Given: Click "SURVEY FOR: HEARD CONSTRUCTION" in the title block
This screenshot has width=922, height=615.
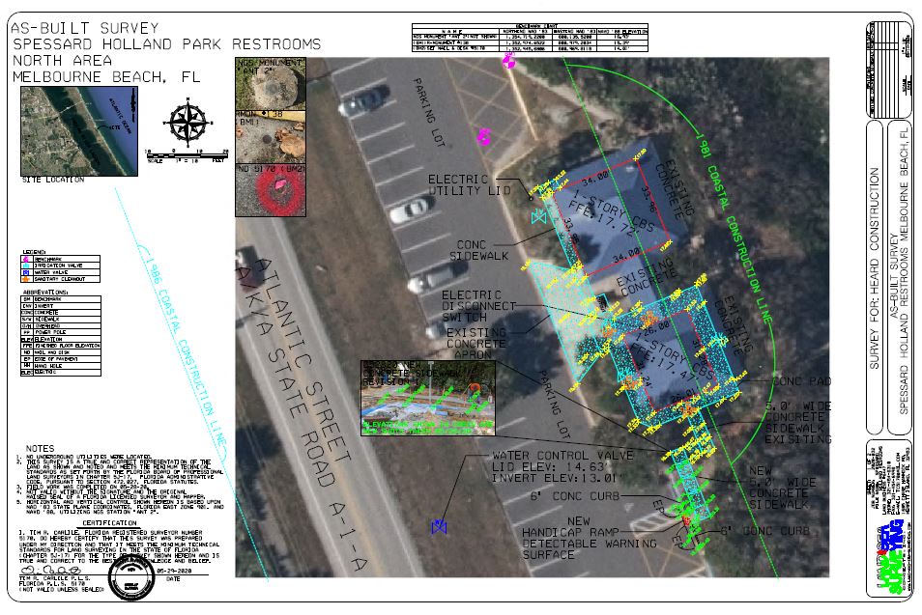Looking at the screenshot, I should 875,268.
